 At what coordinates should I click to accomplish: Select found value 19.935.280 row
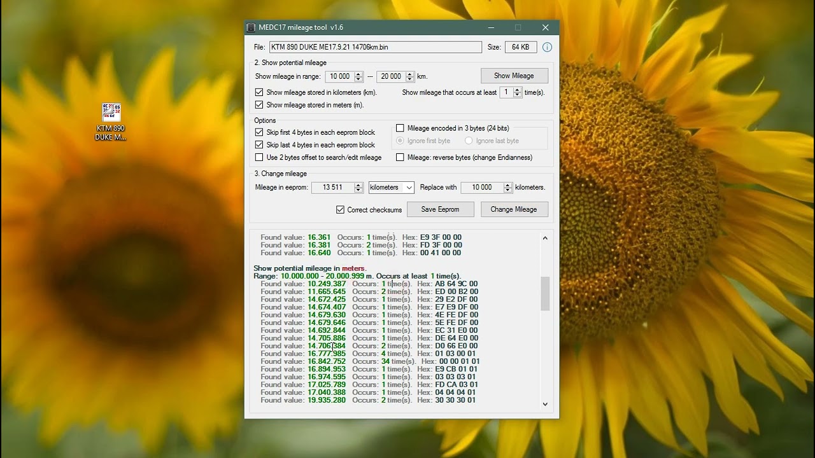coord(369,400)
